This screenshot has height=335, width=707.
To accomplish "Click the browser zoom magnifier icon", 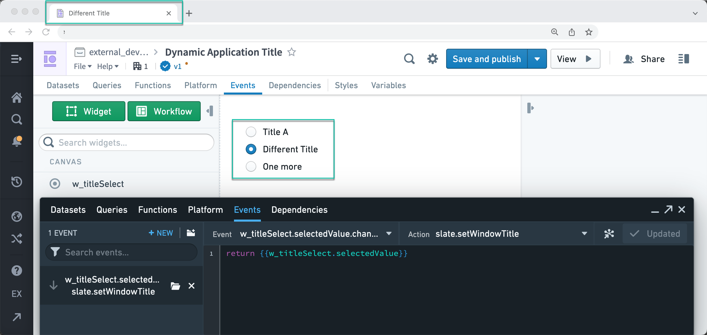I will point(554,32).
